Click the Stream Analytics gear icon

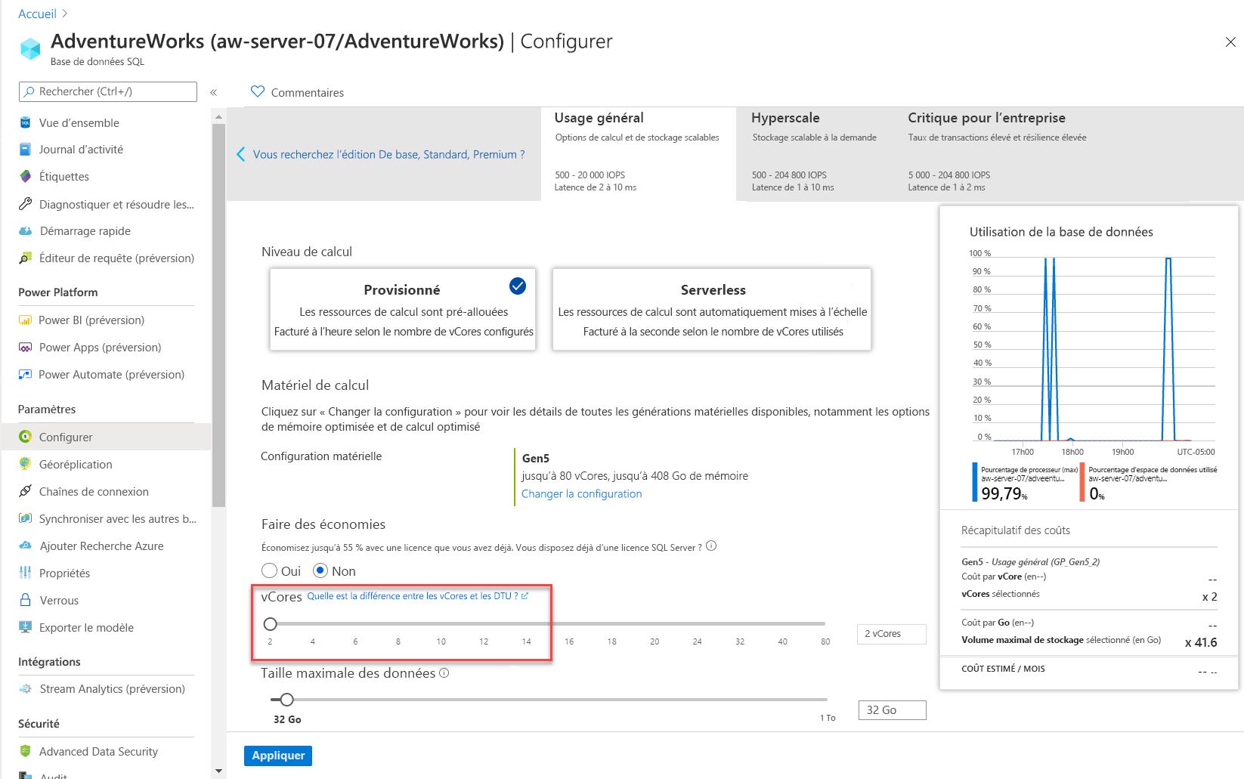click(x=25, y=689)
